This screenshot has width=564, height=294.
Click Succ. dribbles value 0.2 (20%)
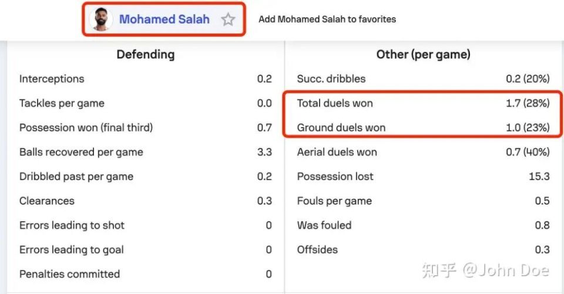(x=528, y=79)
